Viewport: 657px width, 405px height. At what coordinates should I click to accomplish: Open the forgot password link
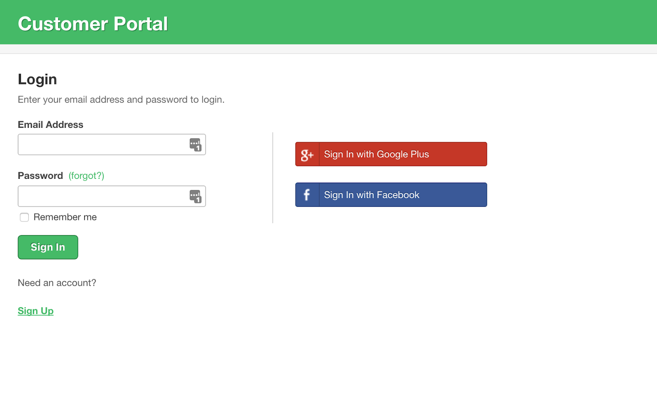[x=86, y=176]
